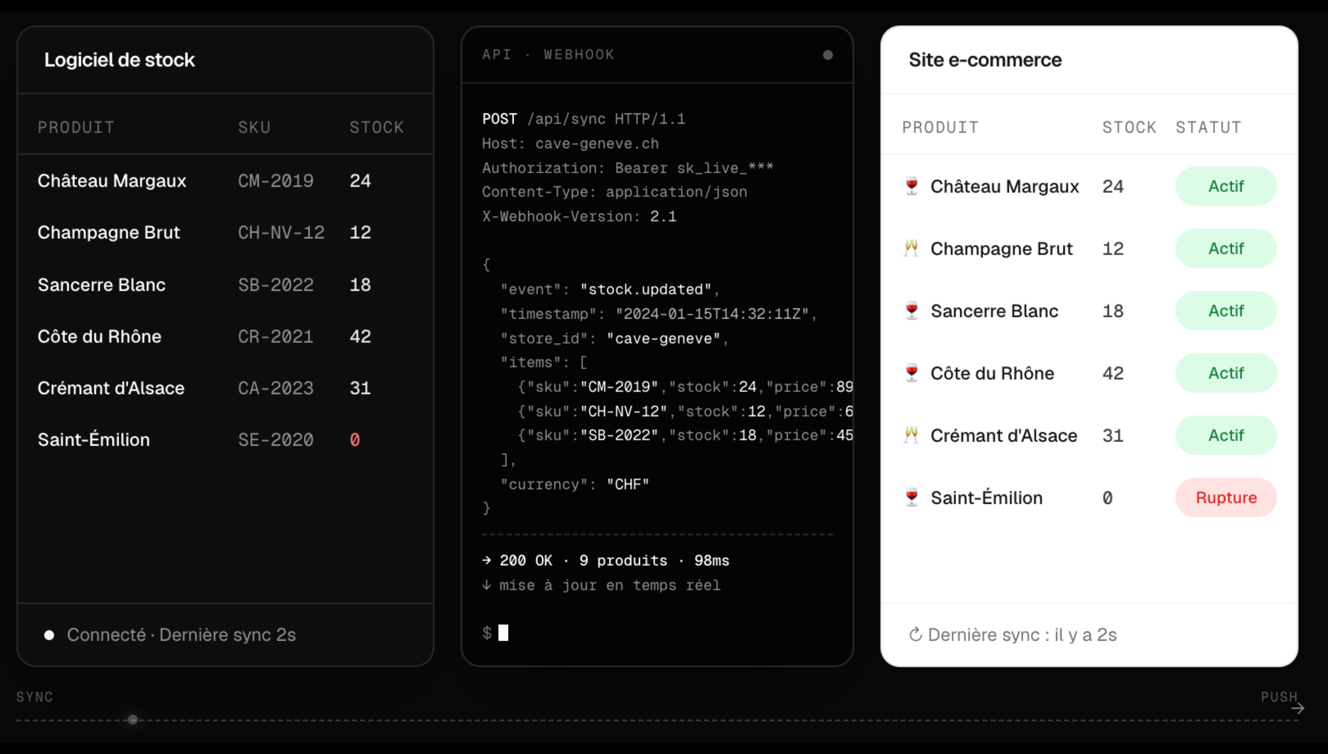Click the mise à jour en temps réel text
The width and height of the screenshot is (1328, 754).
pos(610,585)
